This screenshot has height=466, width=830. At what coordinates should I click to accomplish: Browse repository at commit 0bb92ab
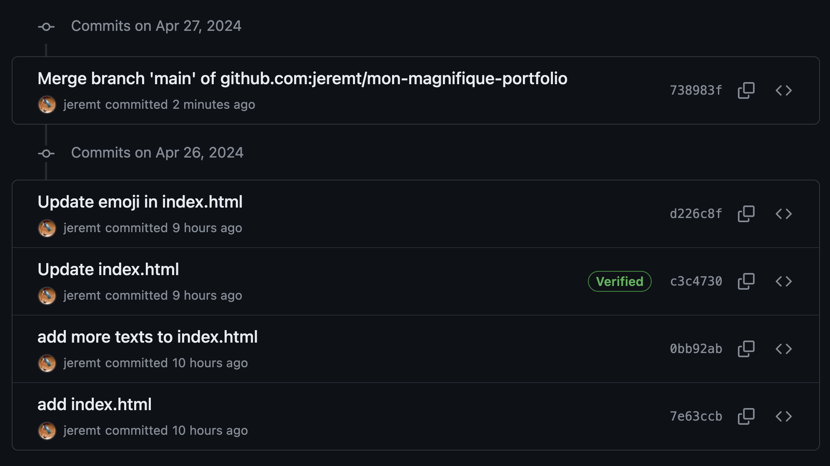(x=783, y=349)
